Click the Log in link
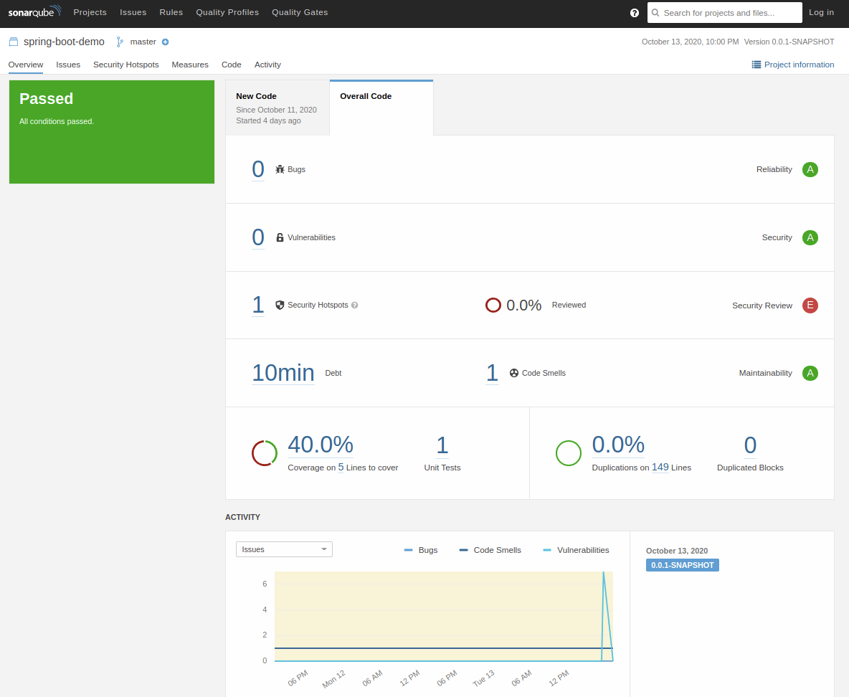The width and height of the screenshot is (849, 697). [821, 12]
